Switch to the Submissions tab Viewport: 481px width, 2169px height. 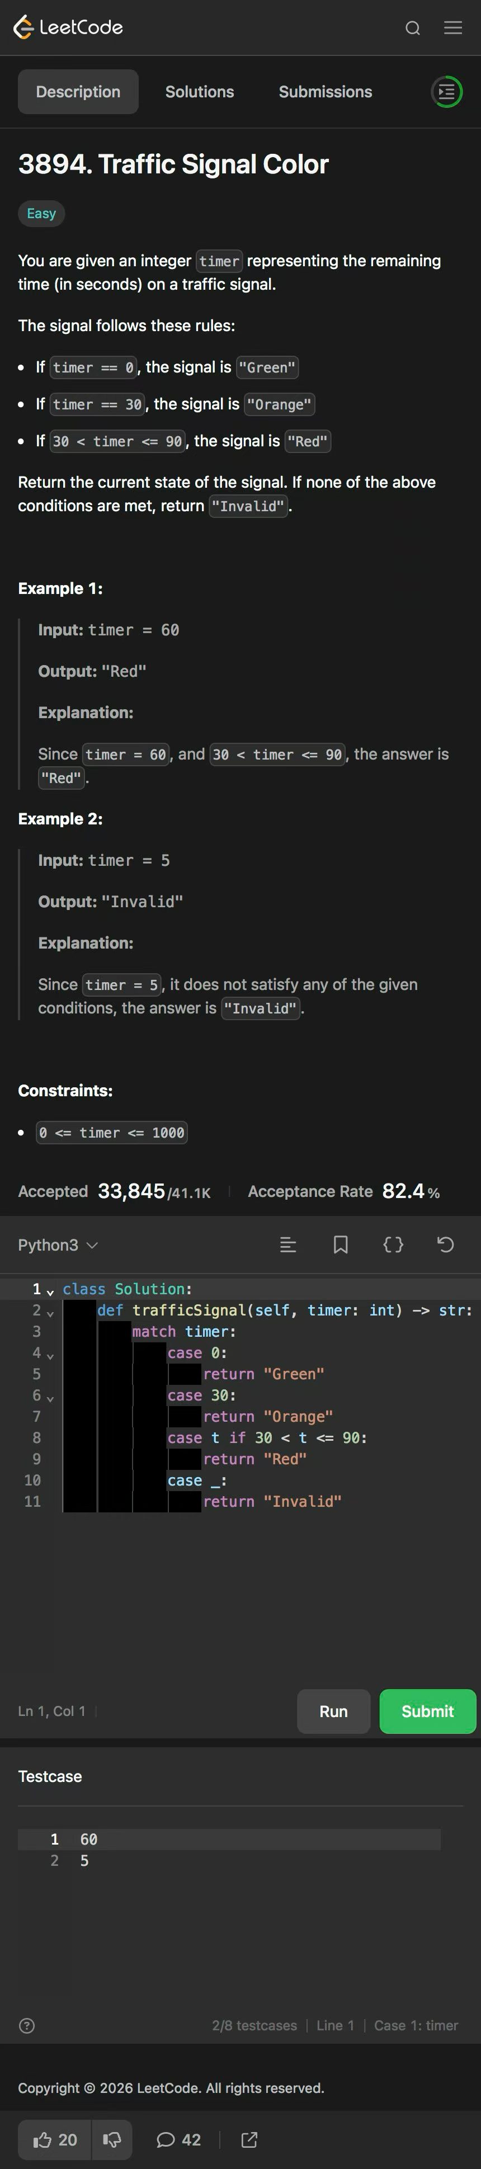click(x=325, y=92)
